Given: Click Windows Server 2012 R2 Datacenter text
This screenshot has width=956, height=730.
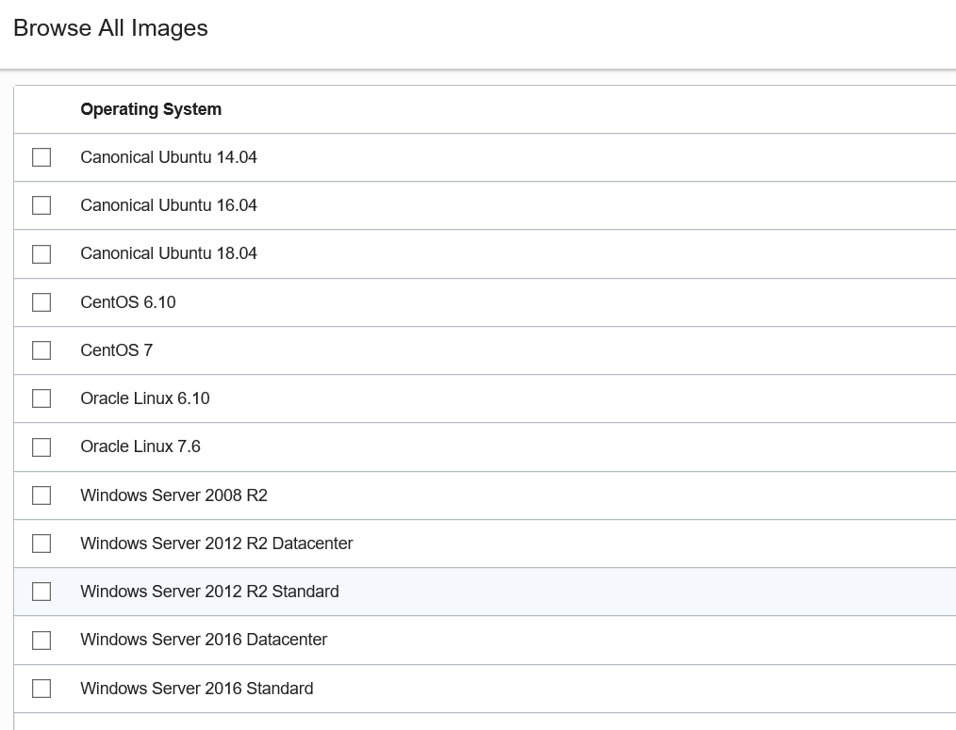Looking at the screenshot, I should coord(217,543).
